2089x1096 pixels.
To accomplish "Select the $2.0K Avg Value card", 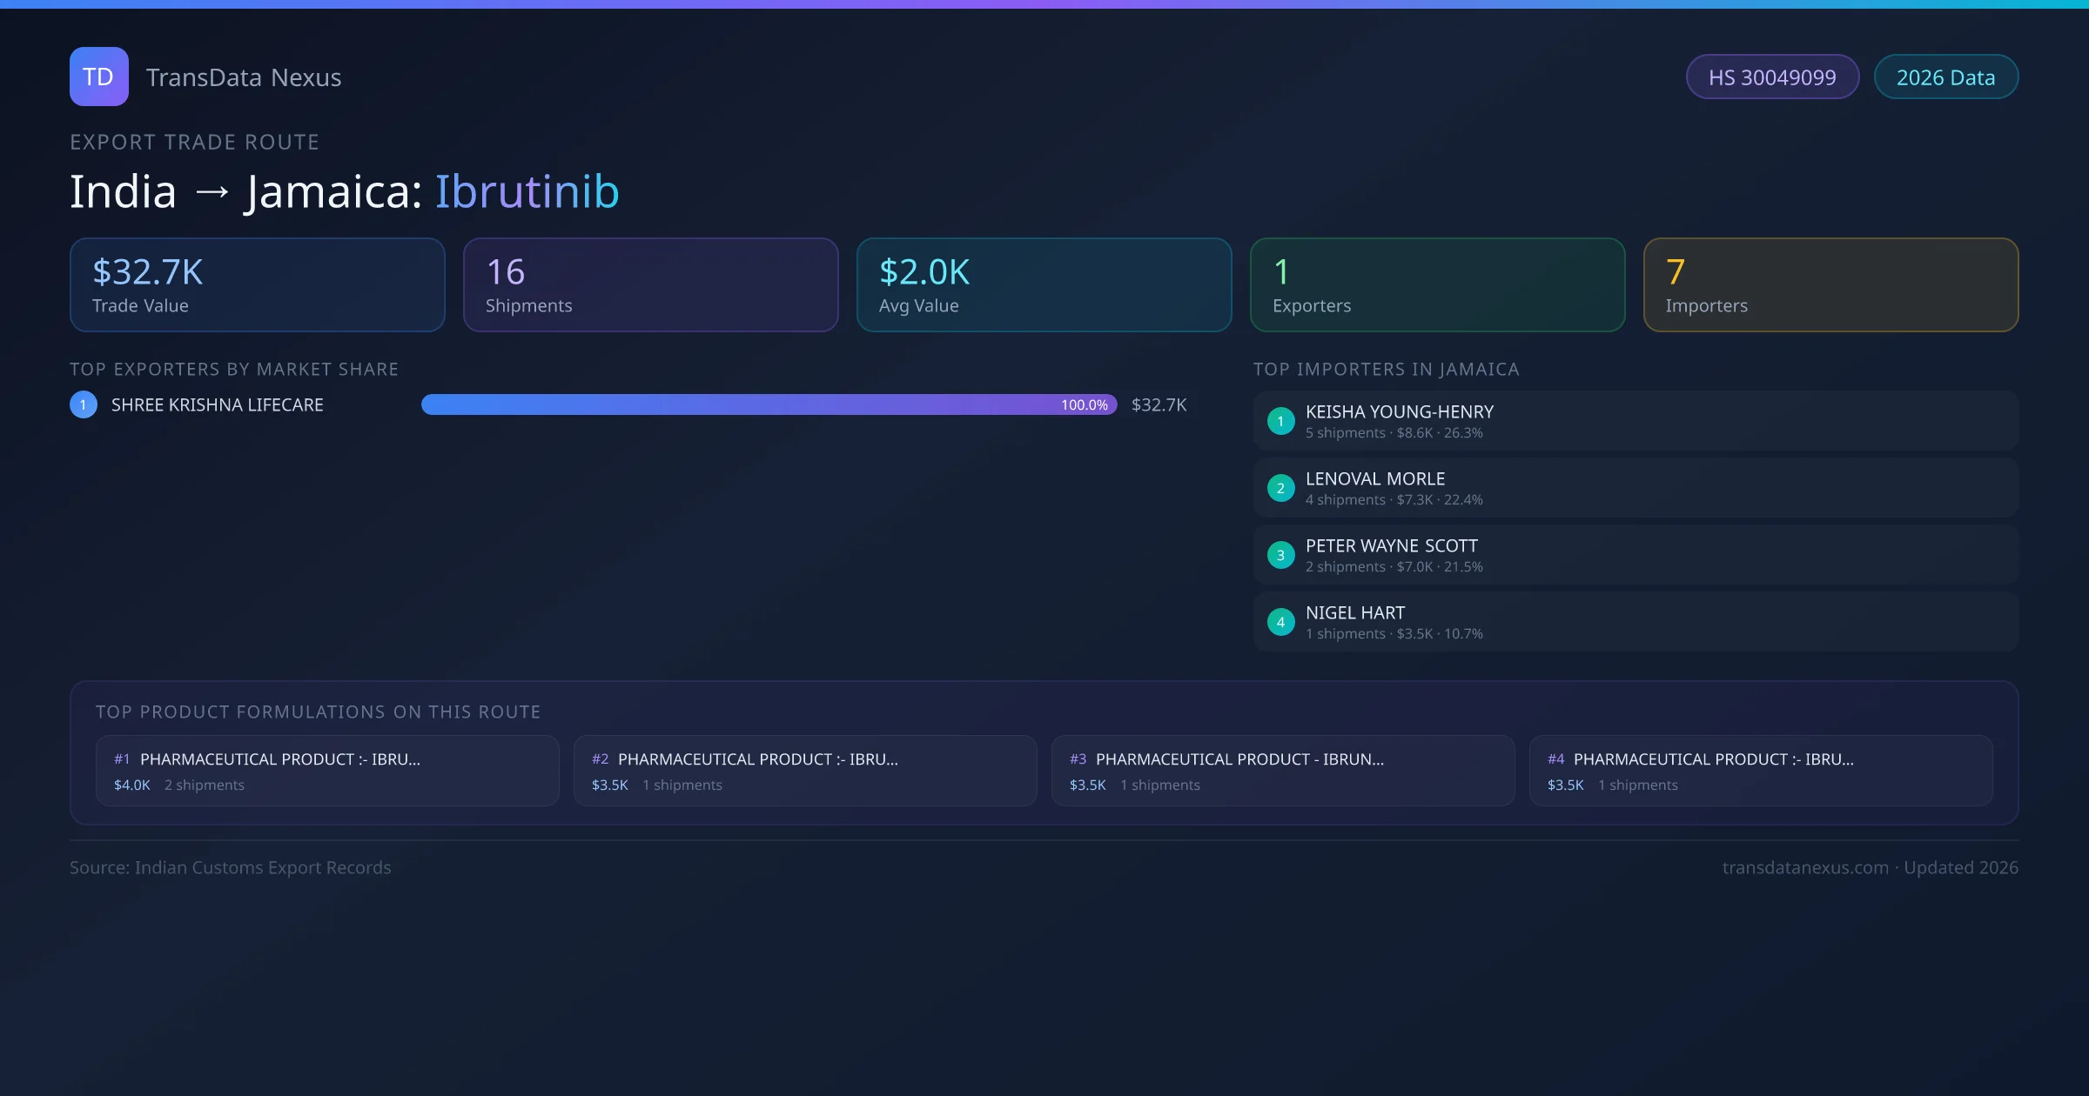I will 1044,285.
